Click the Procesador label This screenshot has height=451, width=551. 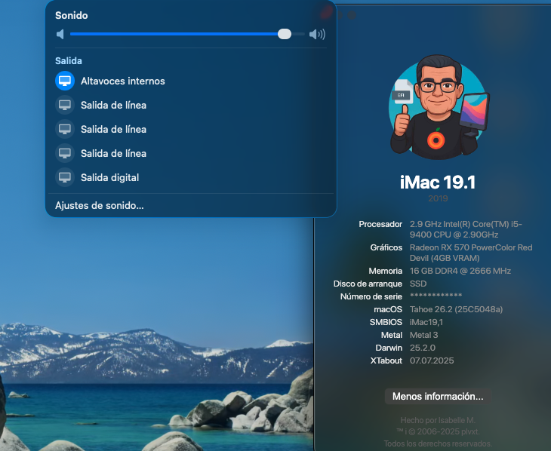coord(380,224)
